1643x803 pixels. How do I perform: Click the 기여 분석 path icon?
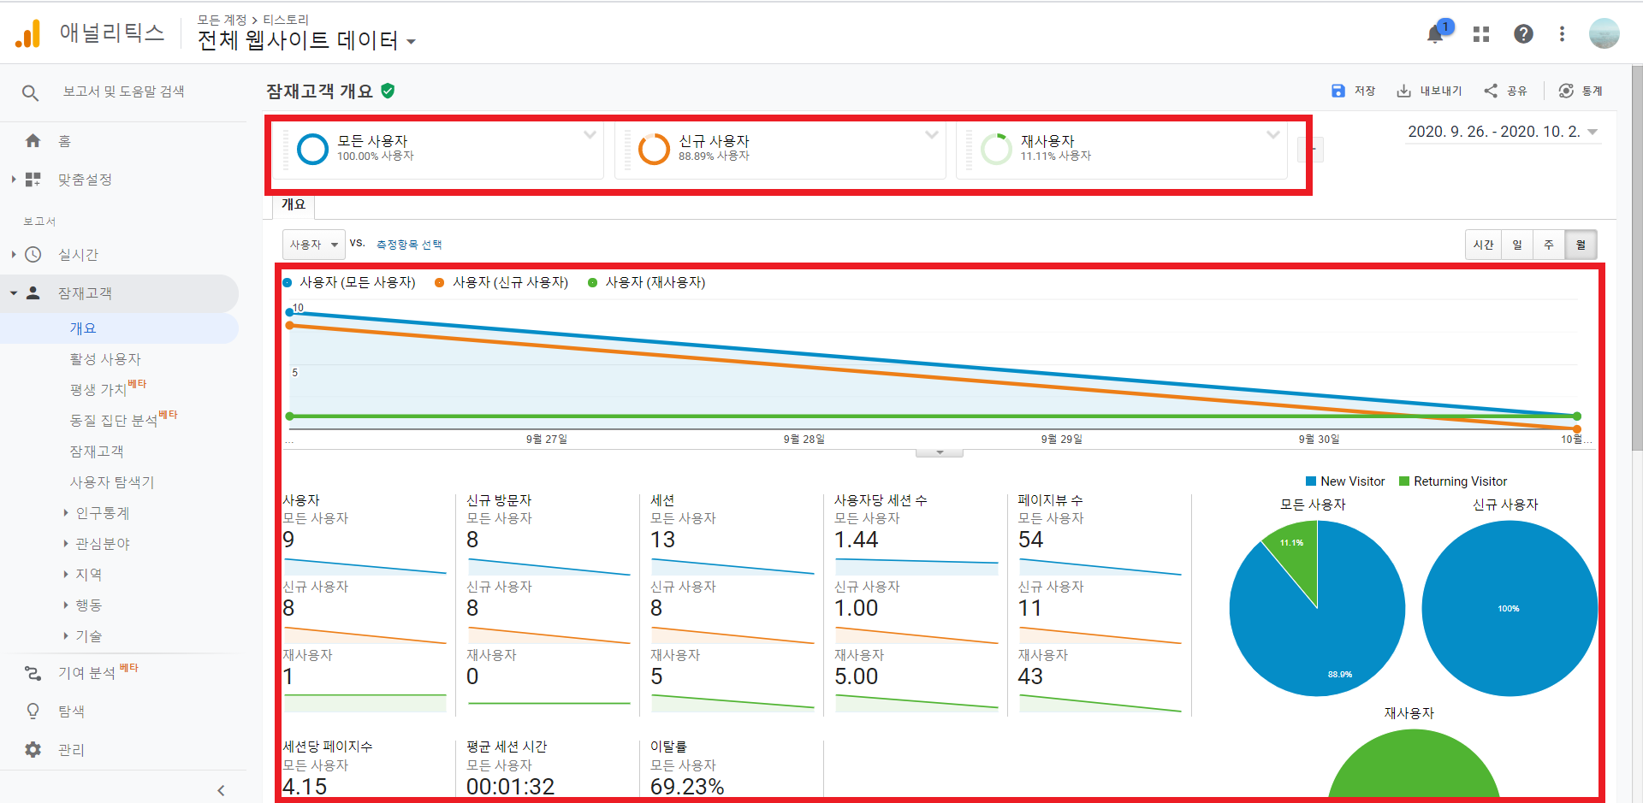point(33,673)
